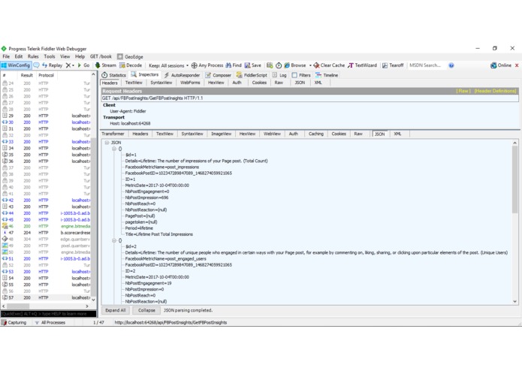Screen dimensions: 522x371
Task: Click the Header Definitions link
Action: (496, 91)
